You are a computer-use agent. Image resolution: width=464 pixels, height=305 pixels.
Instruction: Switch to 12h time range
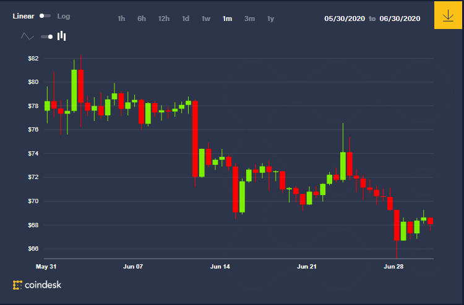[164, 19]
